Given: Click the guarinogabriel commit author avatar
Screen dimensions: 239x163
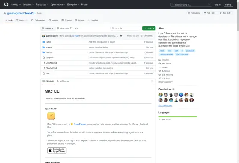Looking at the screenshot, I should coord(44,36).
